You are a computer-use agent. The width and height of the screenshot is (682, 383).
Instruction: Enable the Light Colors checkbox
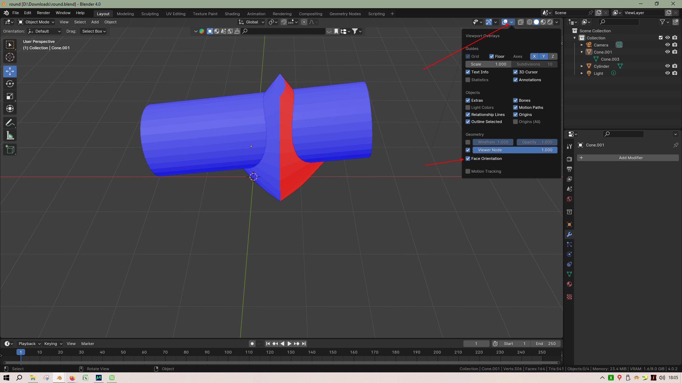point(468,107)
